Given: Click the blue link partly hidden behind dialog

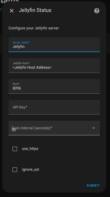Looking at the screenshot, I should 1,10.
